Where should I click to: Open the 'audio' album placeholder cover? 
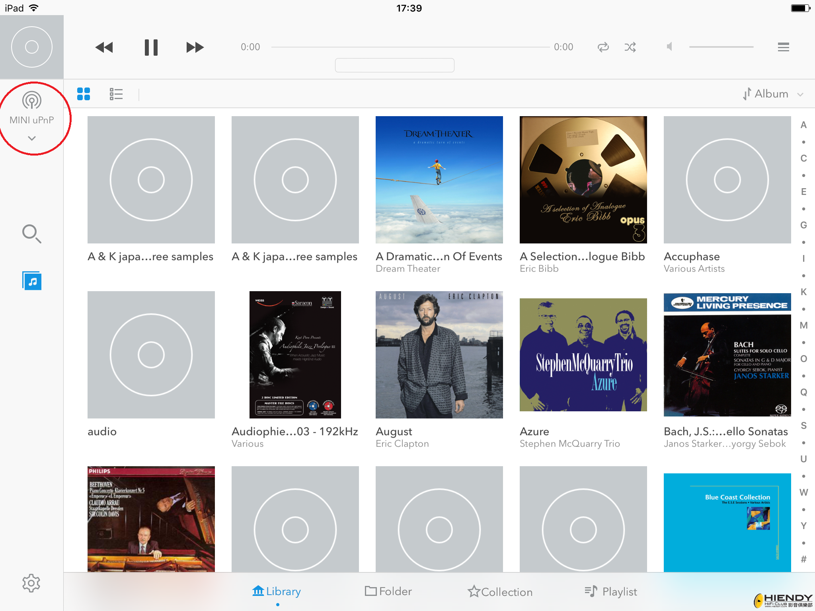click(151, 355)
